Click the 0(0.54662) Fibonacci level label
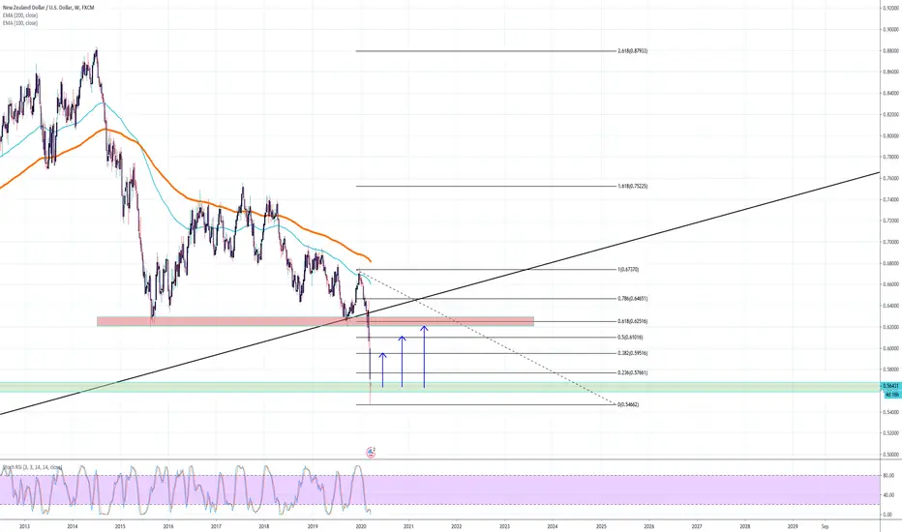Viewport: 902px width, 532px height. (628, 405)
